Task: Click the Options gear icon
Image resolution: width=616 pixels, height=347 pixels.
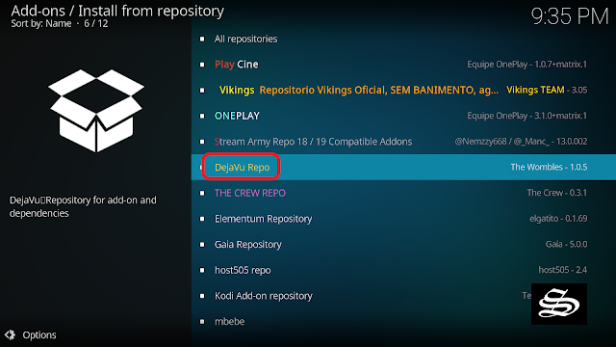Action: pos(11,334)
